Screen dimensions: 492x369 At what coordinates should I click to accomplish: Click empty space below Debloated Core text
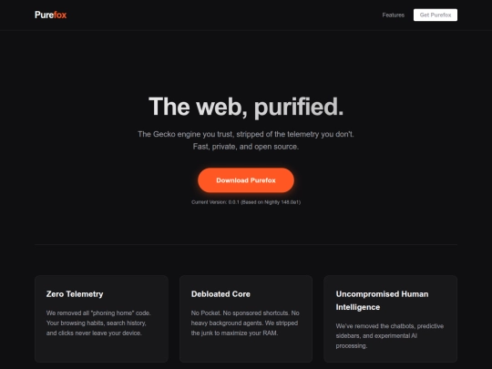click(246, 350)
